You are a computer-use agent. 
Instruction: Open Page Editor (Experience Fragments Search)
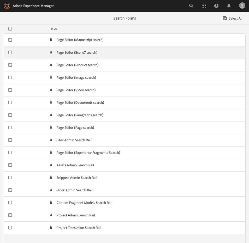(88, 153)
